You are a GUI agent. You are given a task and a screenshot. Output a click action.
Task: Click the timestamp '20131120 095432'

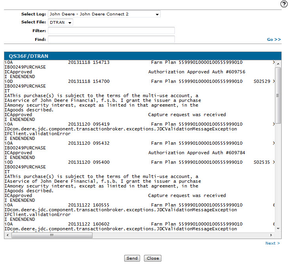pos(89,143)
